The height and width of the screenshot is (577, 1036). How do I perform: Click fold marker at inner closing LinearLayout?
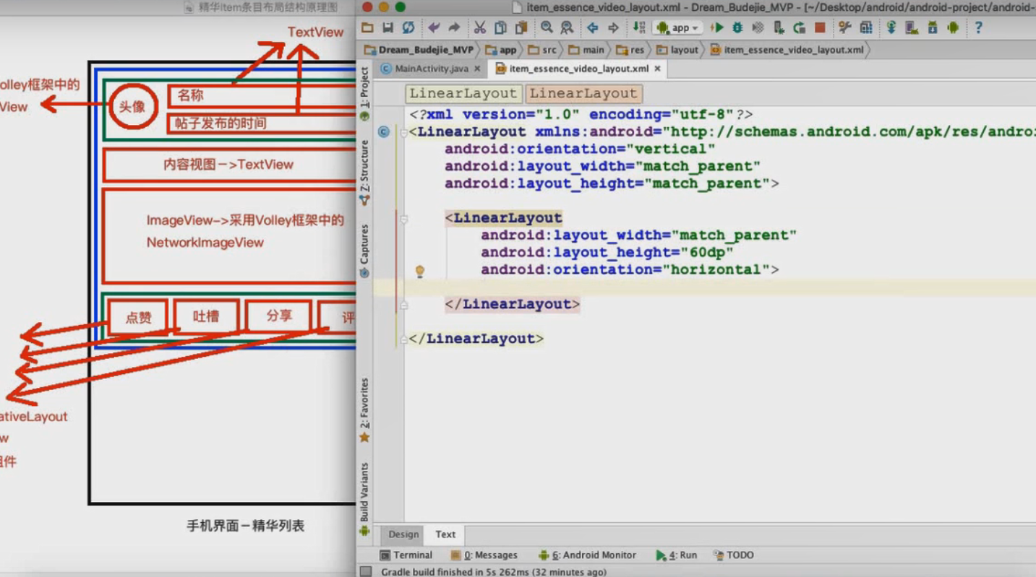404,304
